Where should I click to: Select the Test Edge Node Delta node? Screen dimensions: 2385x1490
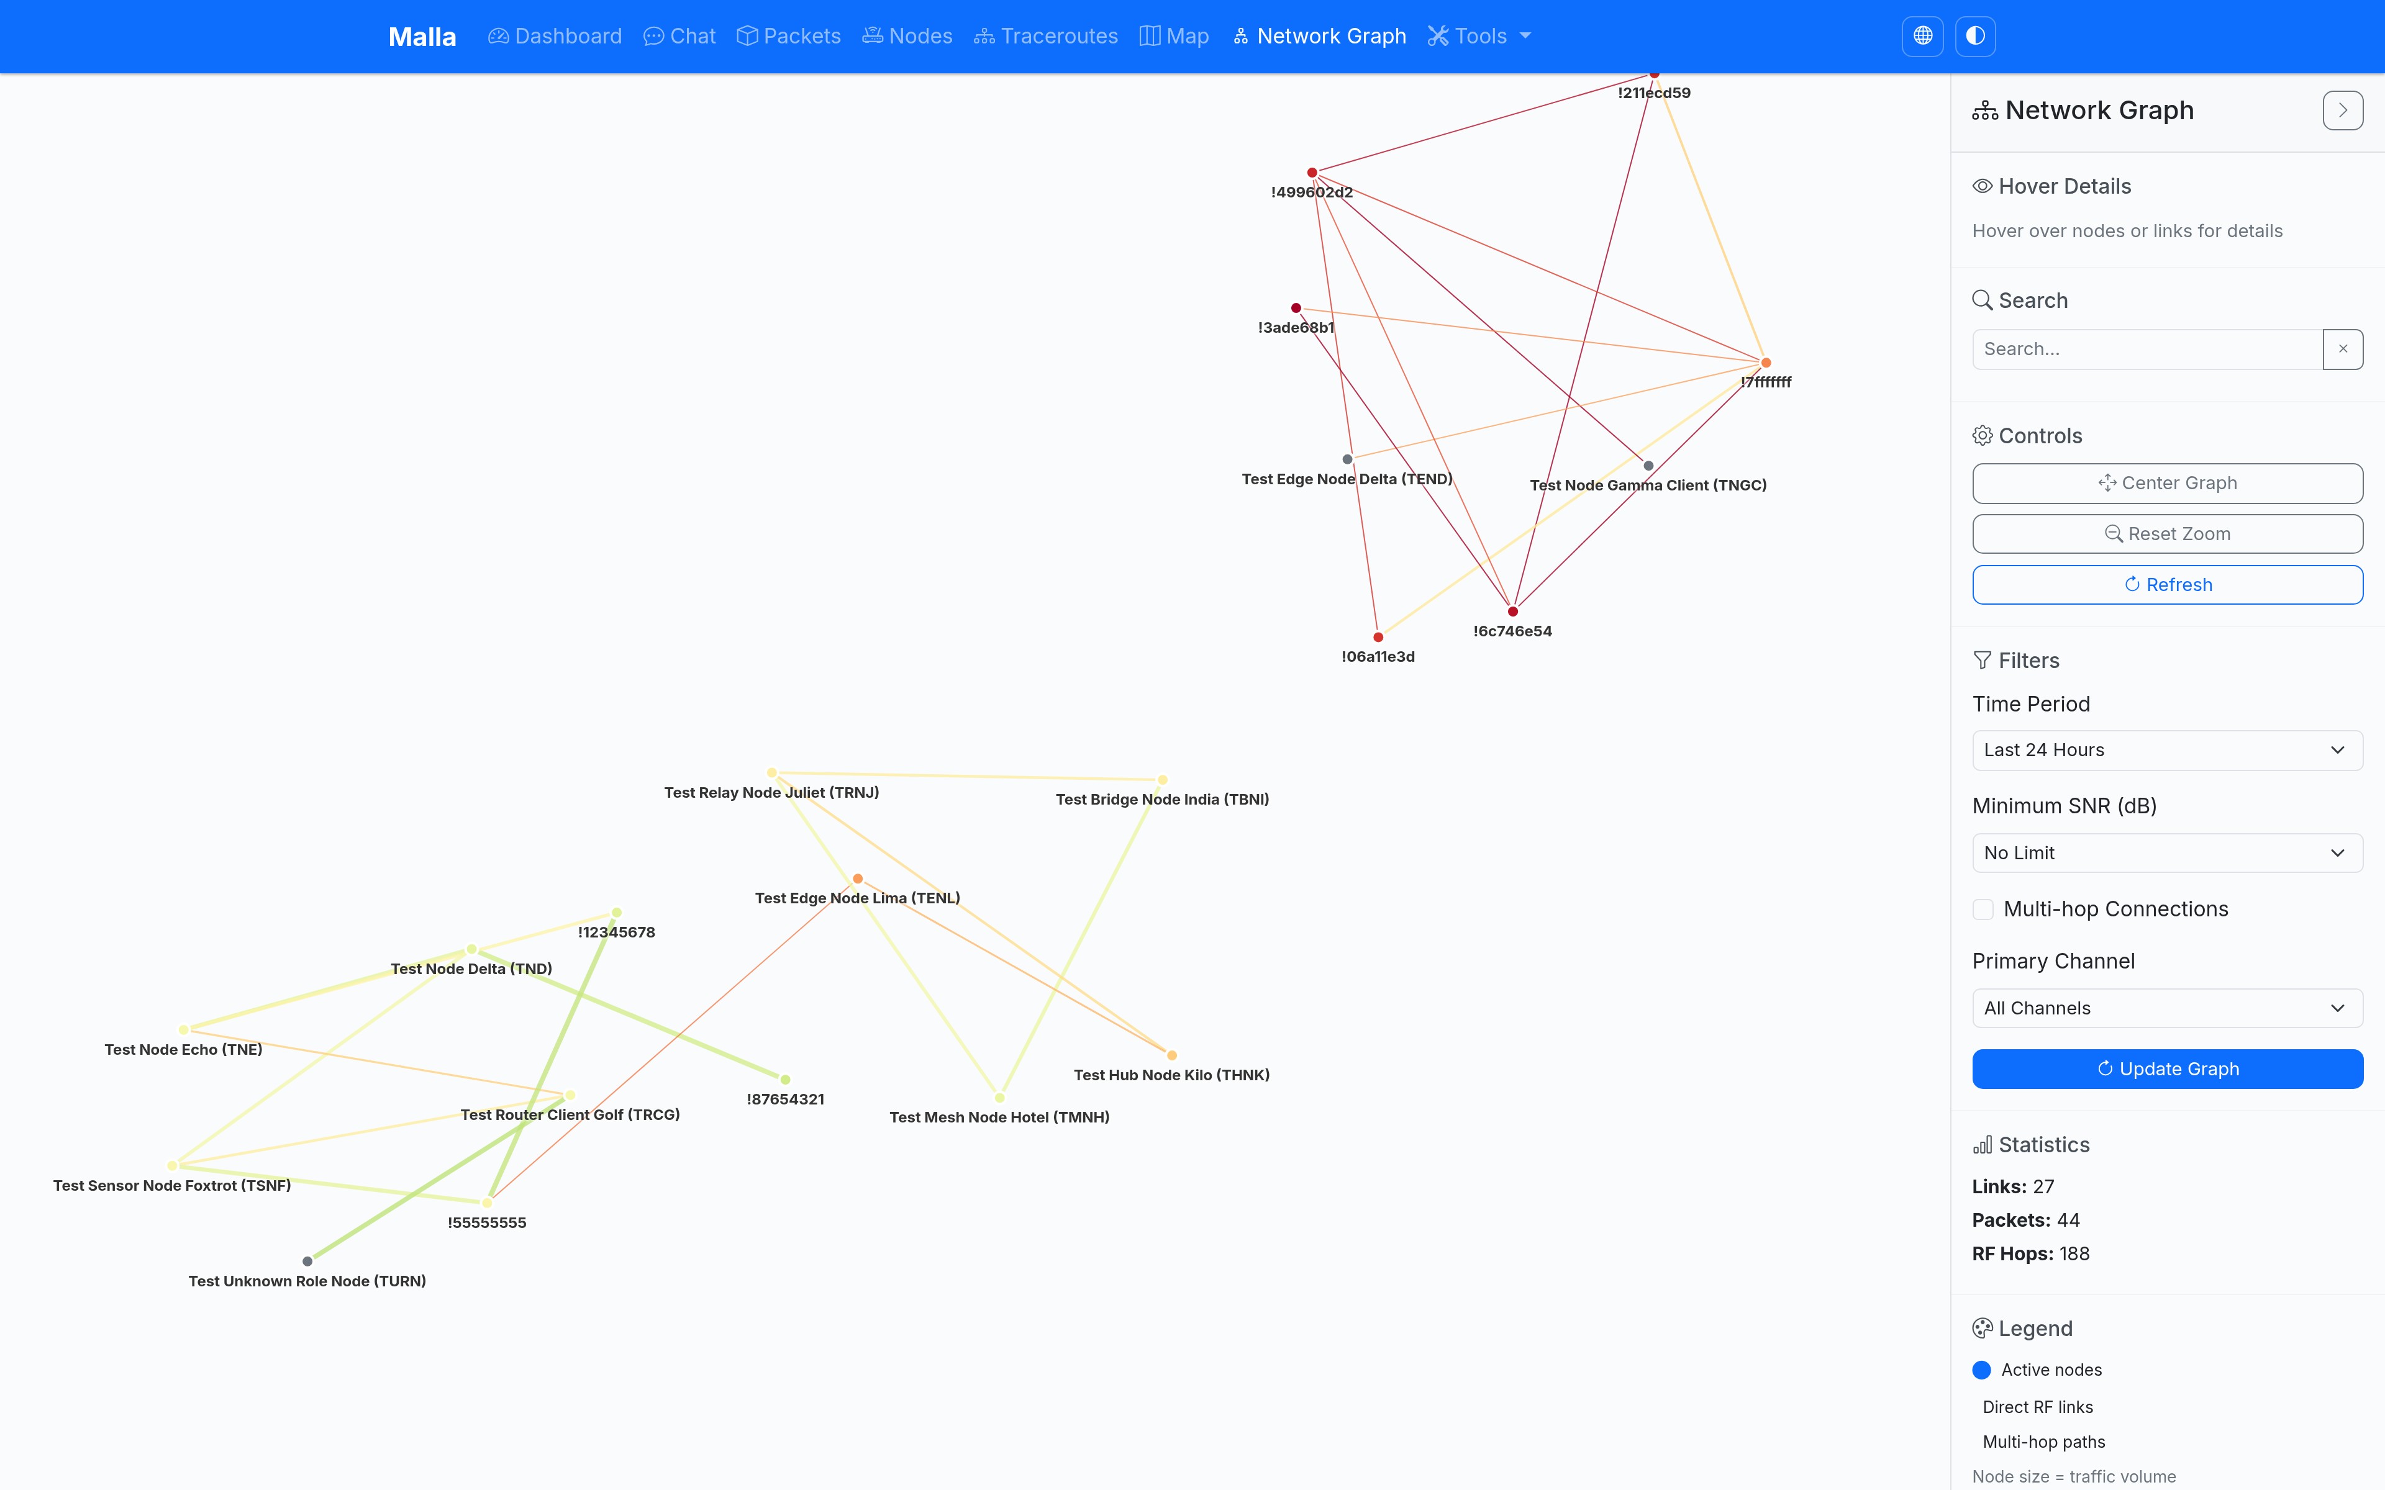coord(1347,459)
